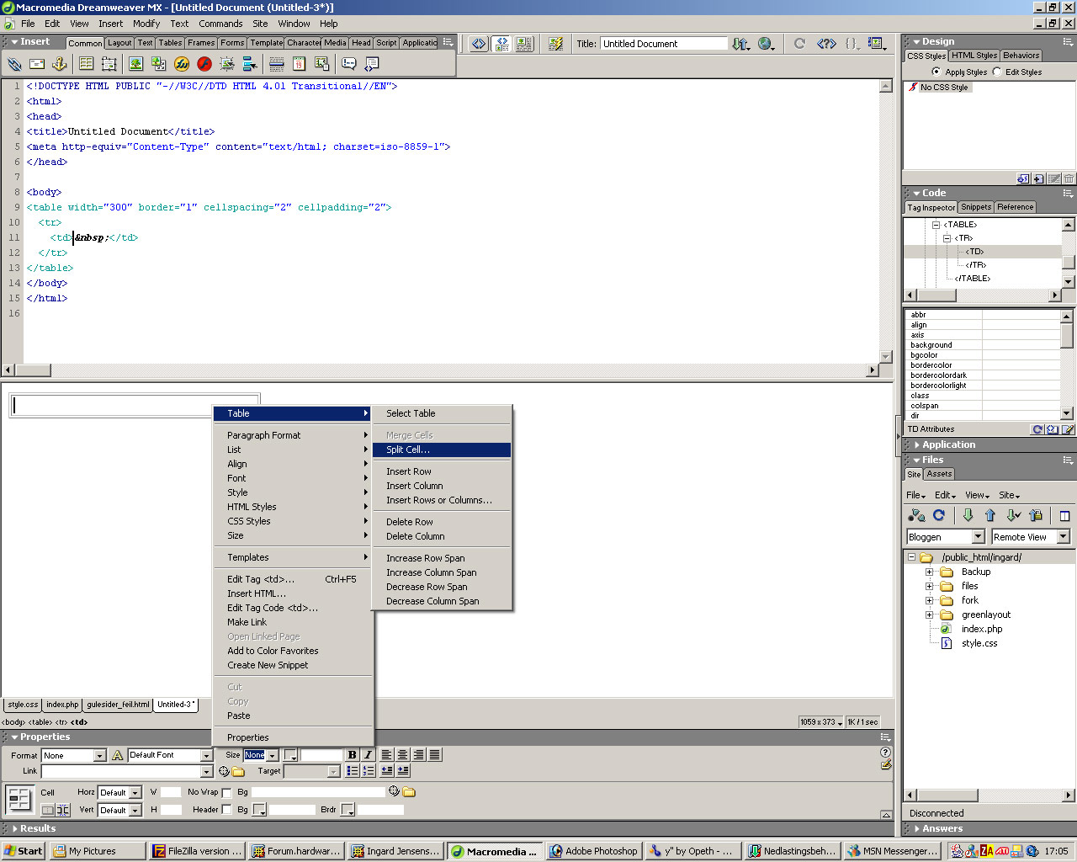Switch to Show Code and Design Views
The image size is (1077, 862).
coord(501,44)
